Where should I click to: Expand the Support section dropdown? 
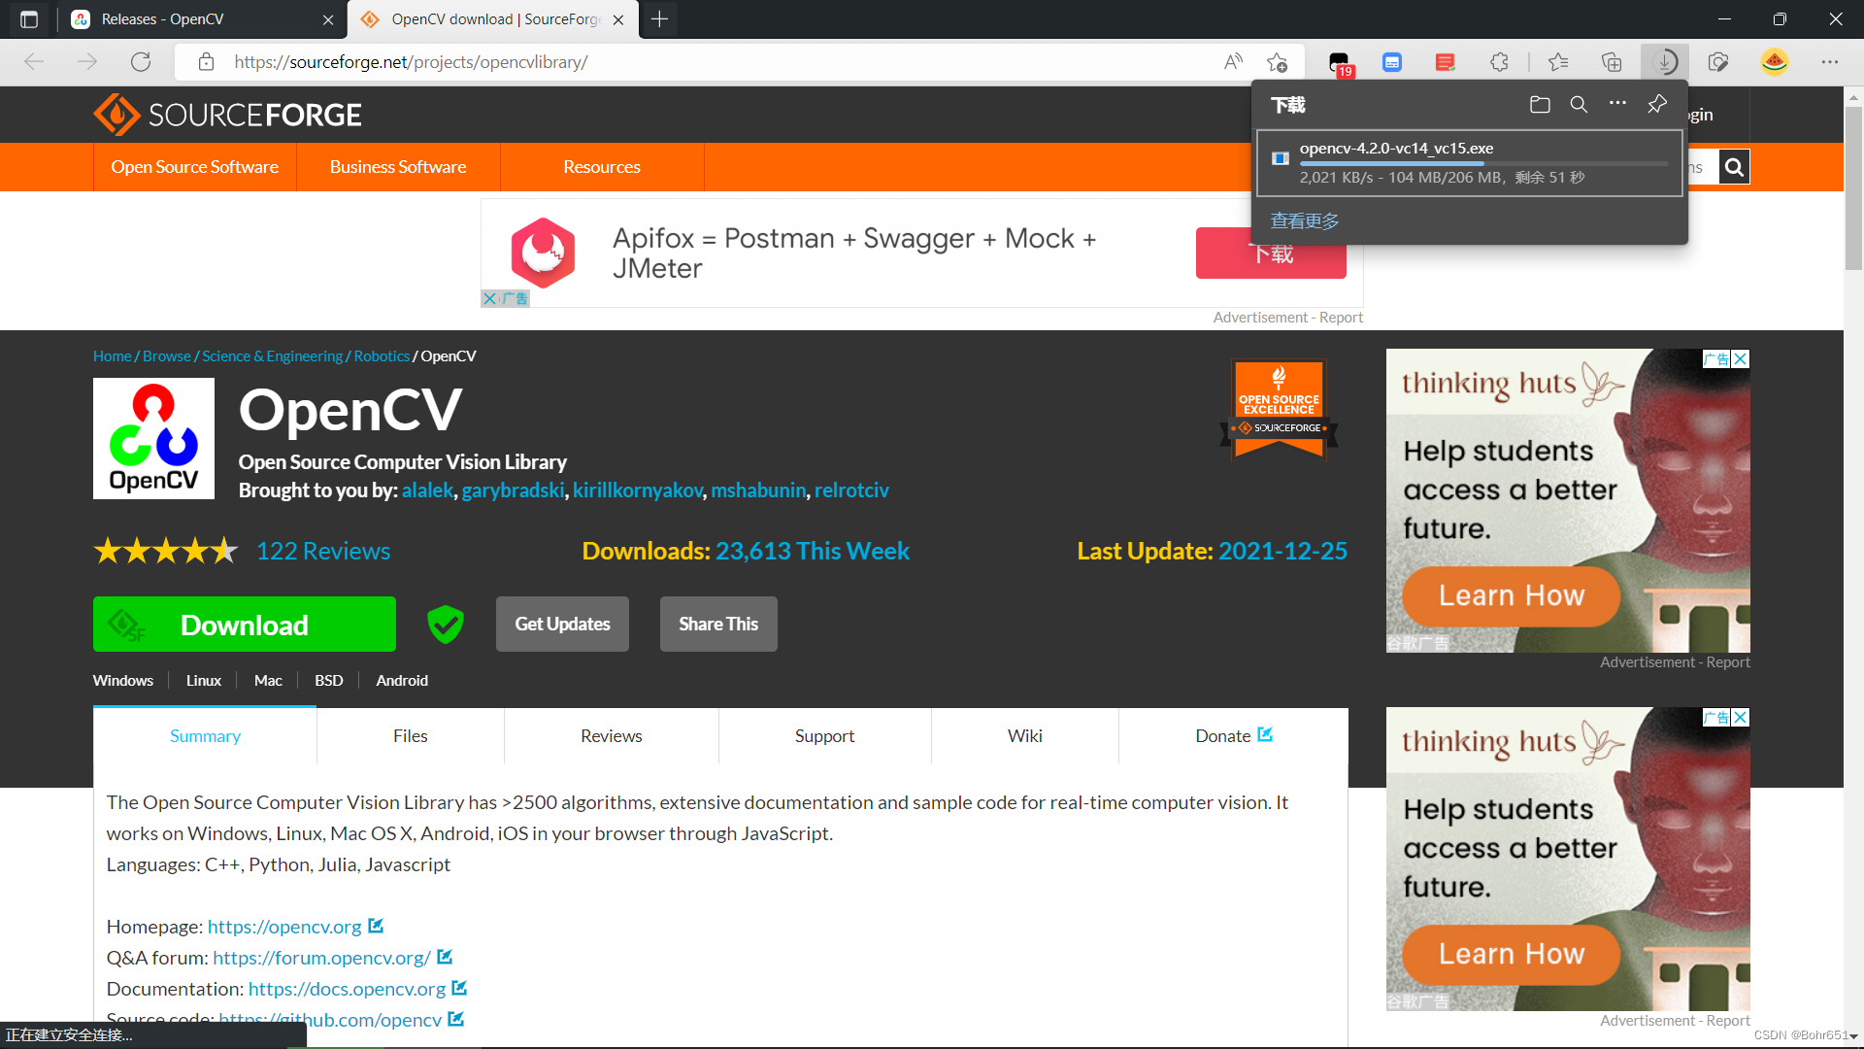point(824,734)
